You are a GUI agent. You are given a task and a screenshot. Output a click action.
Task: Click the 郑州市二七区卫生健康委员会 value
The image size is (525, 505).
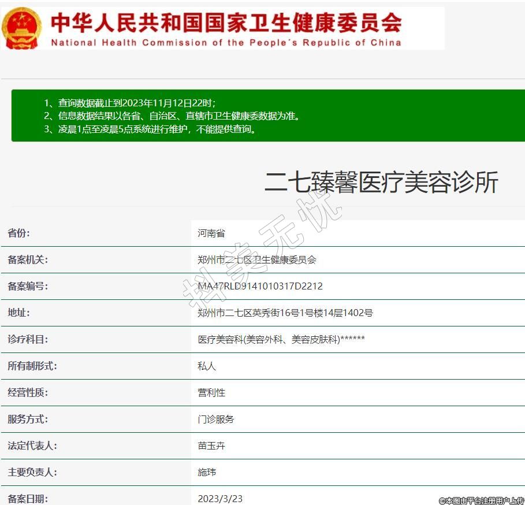coord(257,260)
